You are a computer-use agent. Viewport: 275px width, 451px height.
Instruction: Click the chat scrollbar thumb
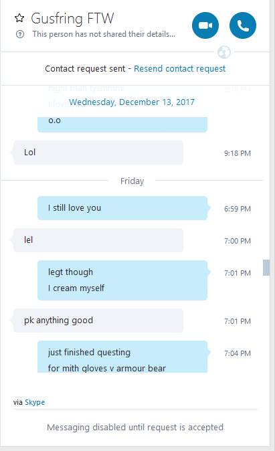[x=266, y=268]
